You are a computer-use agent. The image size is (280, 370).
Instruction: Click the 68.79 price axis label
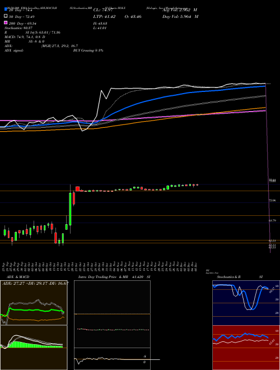click(x=273, y=221)
